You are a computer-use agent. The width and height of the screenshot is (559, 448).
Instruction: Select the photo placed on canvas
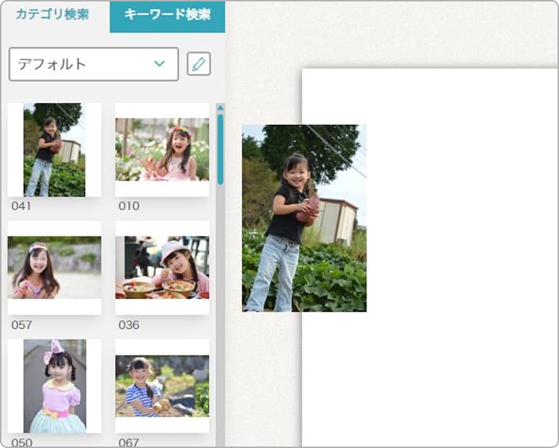tap(304, 218)
